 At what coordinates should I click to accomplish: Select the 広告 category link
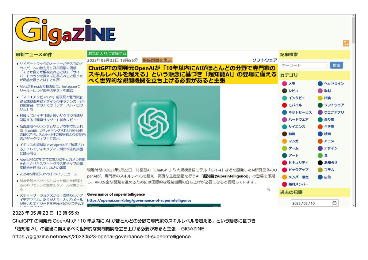point(328,177)
